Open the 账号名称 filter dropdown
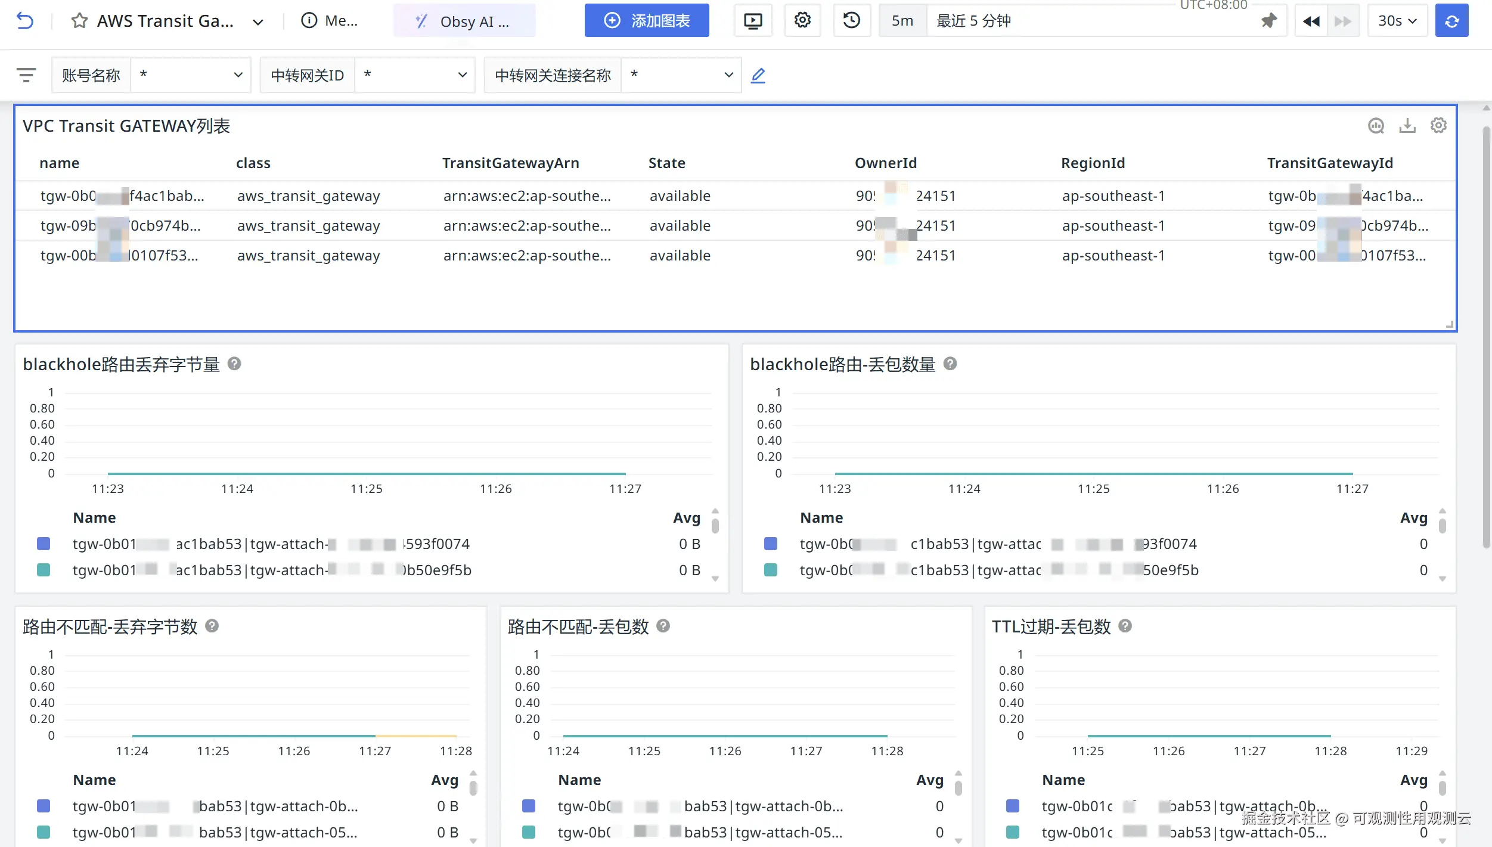The image size is (1492, 847). point(191,75)
